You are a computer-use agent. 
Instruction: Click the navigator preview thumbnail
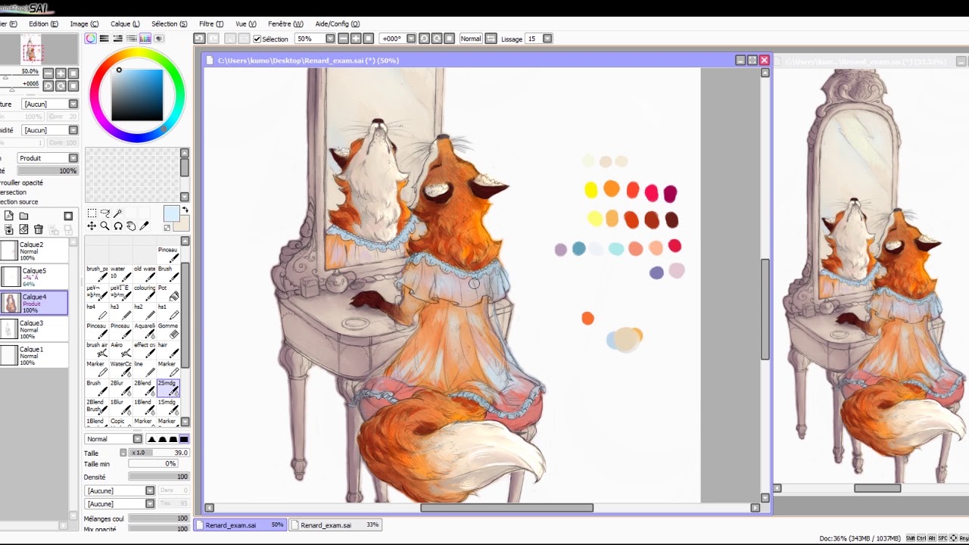32,51
